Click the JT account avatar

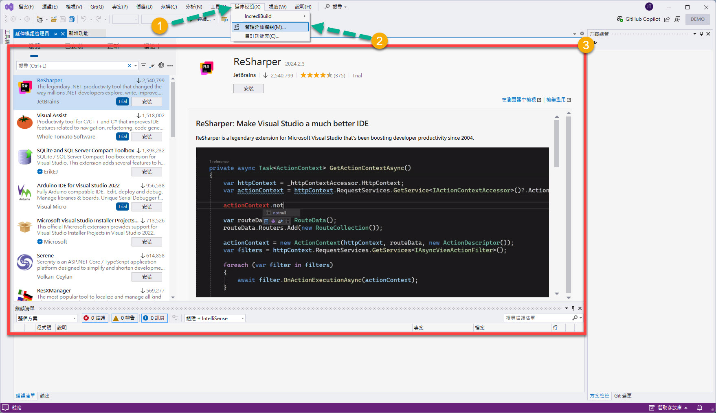[x=649, y=7]
